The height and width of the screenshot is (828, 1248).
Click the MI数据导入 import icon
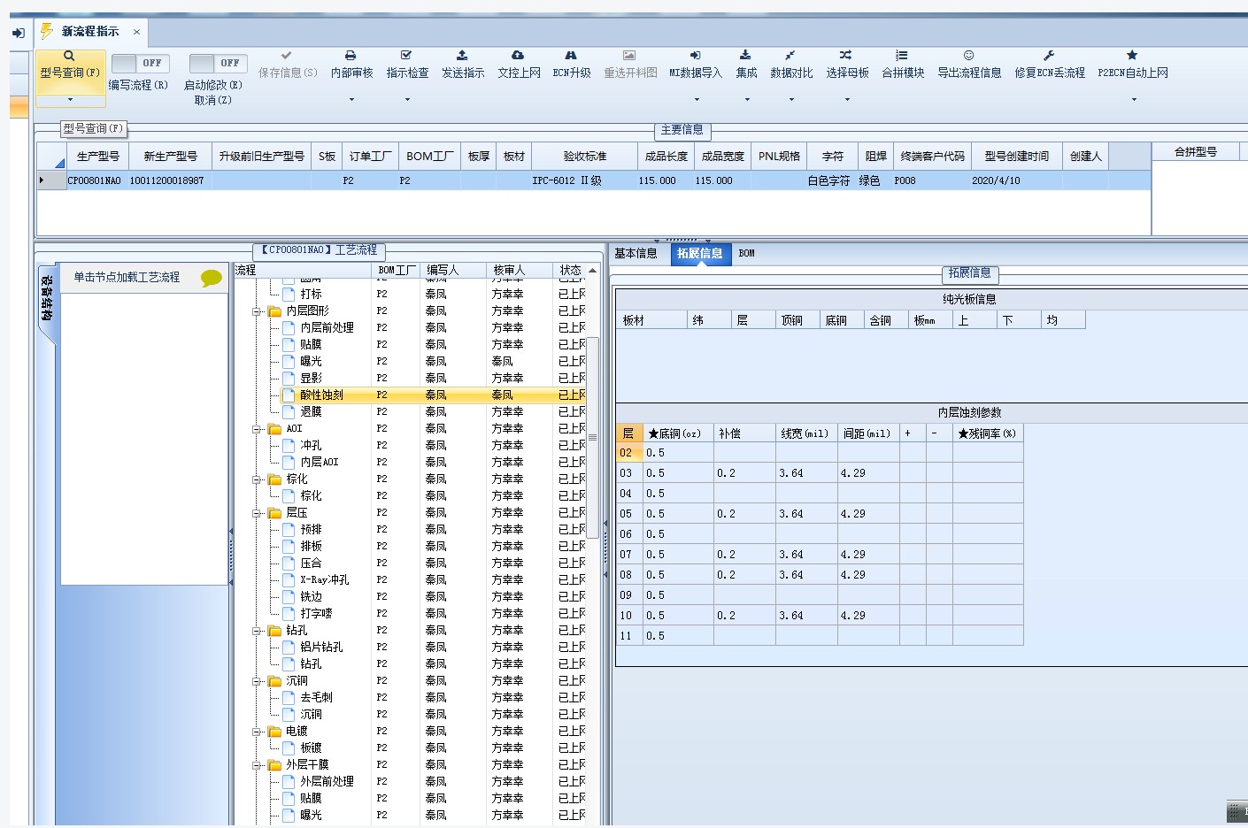coord(696,55)
